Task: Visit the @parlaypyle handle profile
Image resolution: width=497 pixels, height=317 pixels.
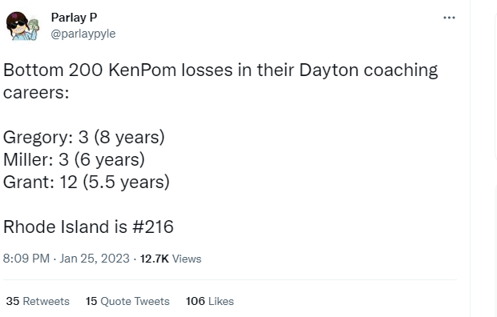Action: [83, 34]
